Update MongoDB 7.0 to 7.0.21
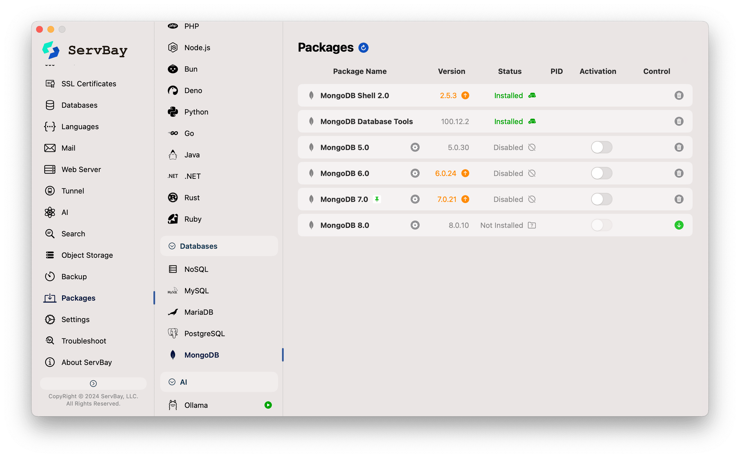740x458 pixels. point(465,199)
